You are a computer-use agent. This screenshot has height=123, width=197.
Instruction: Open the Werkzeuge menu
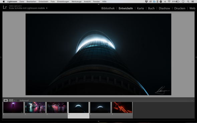coord(76,2)
